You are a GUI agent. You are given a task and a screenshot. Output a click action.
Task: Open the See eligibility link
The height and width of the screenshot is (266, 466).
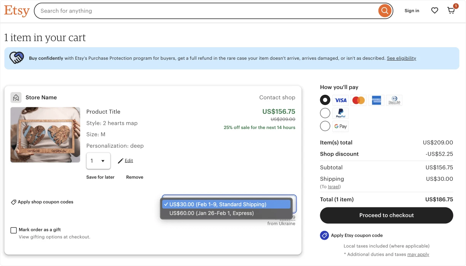tap(401, 58)
